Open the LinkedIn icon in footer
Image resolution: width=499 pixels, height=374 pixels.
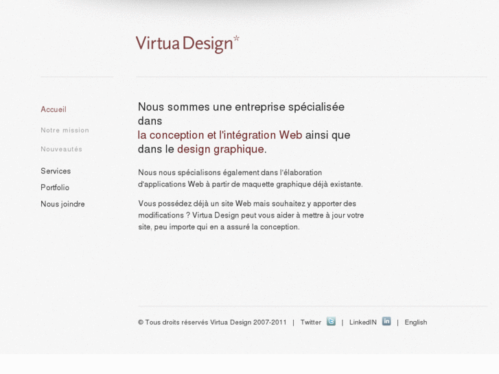pos(386,321)
